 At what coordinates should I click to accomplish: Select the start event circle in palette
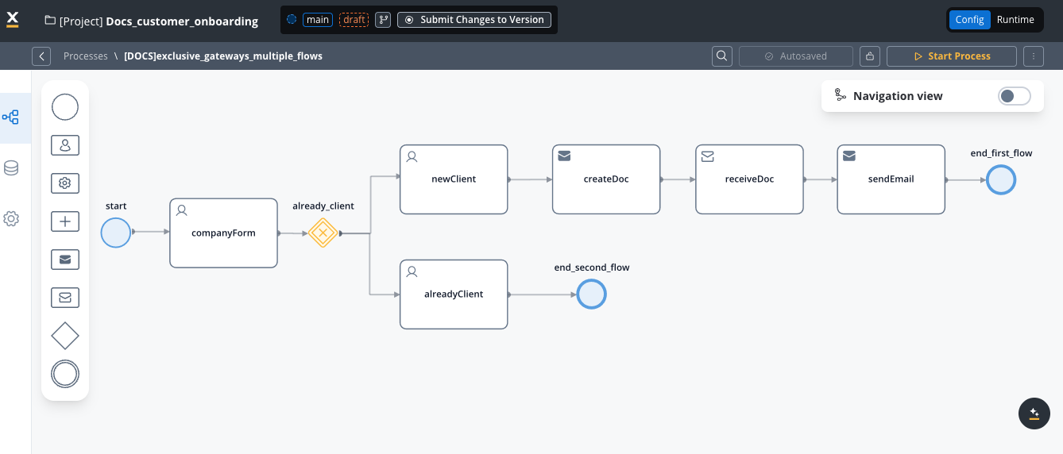[65, 107]
